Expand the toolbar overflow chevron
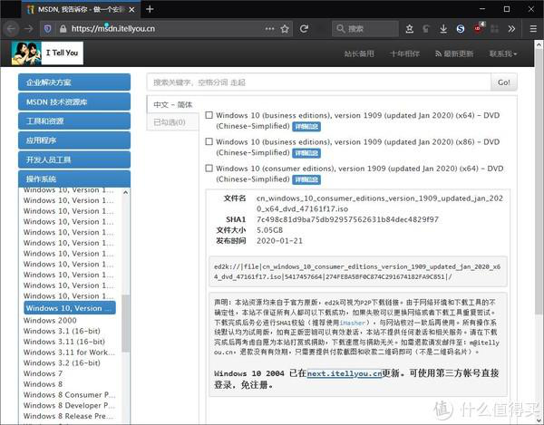This screenshot has height=425, width=544. click(511, 29)
